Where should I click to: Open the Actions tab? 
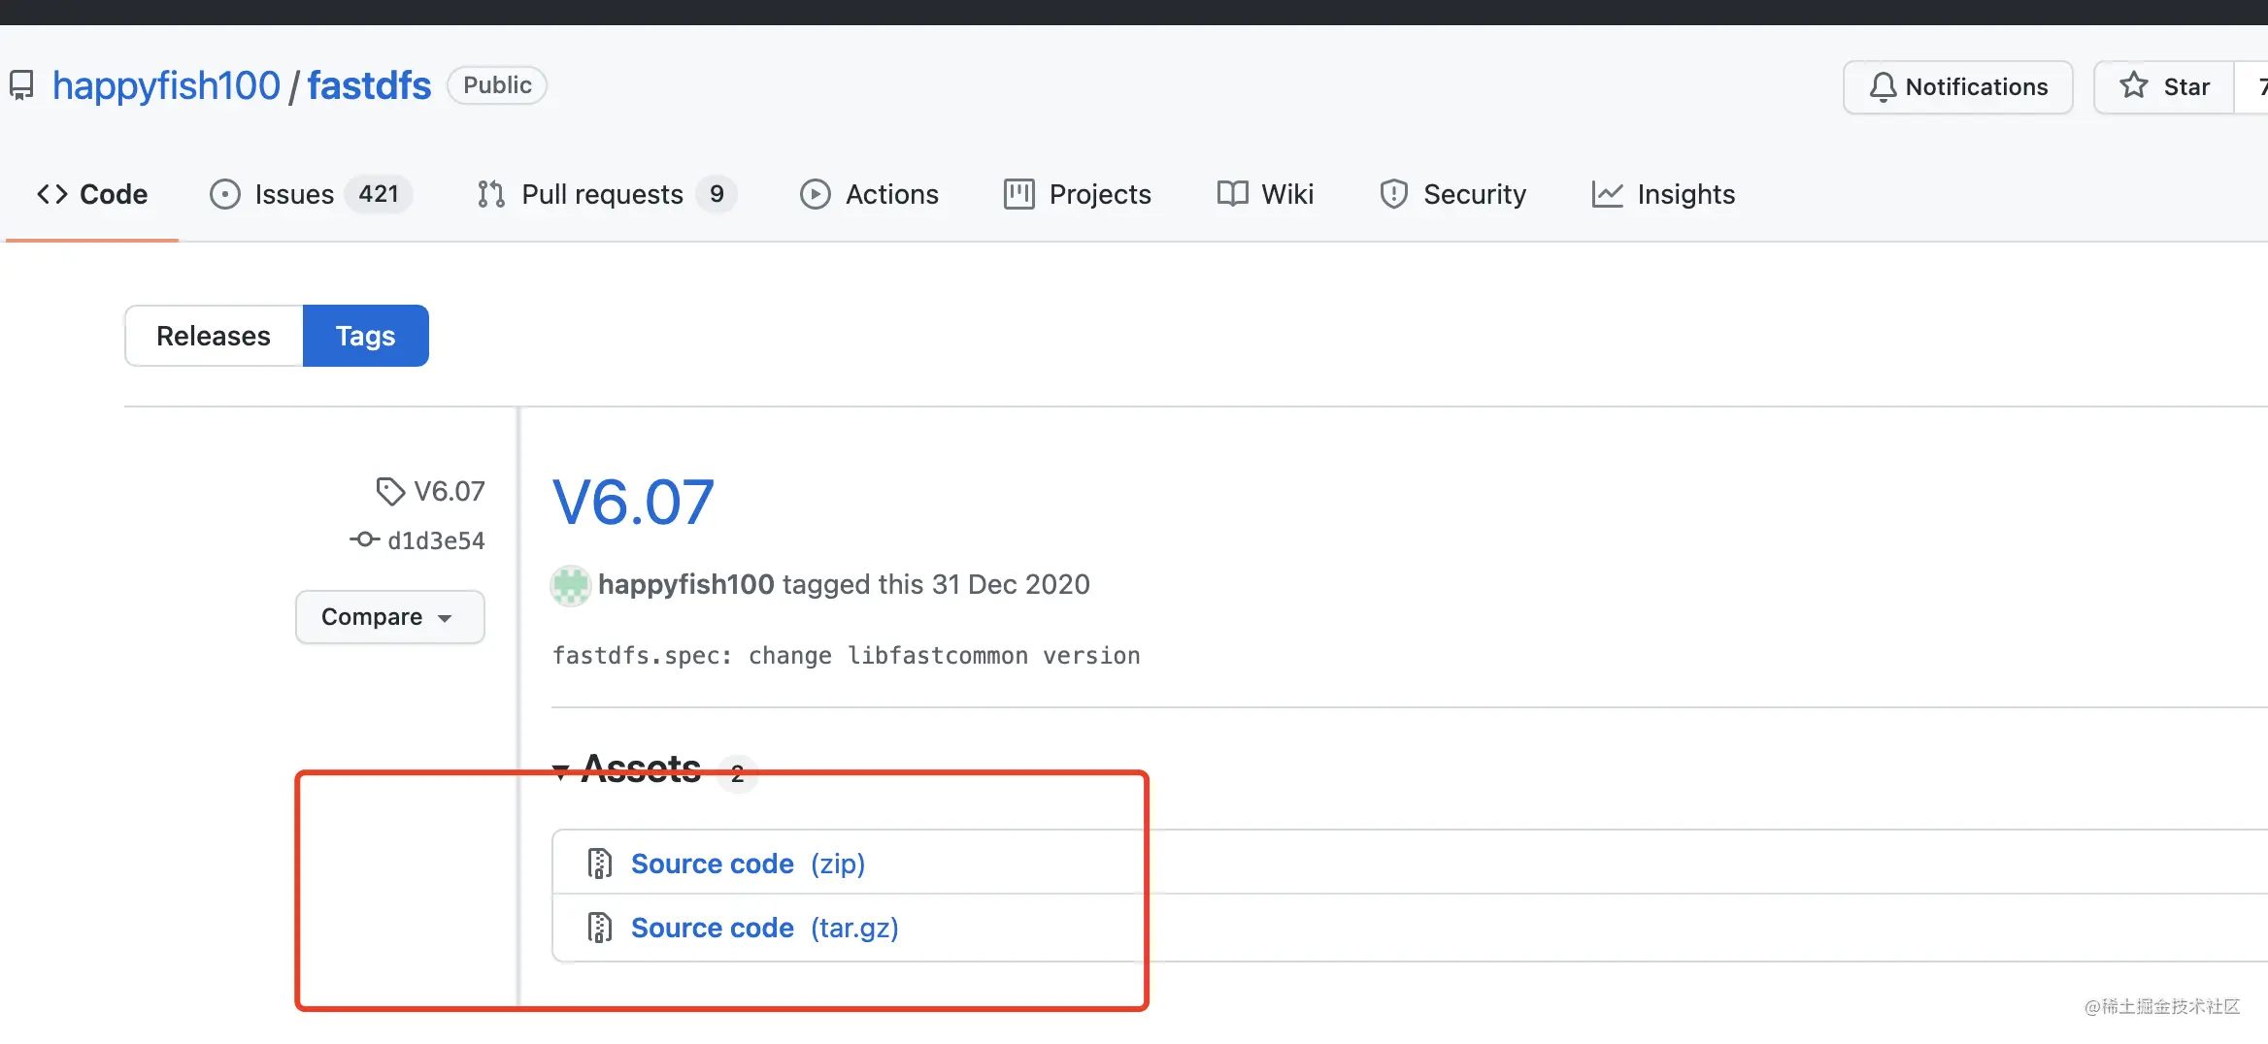point(869,194)
